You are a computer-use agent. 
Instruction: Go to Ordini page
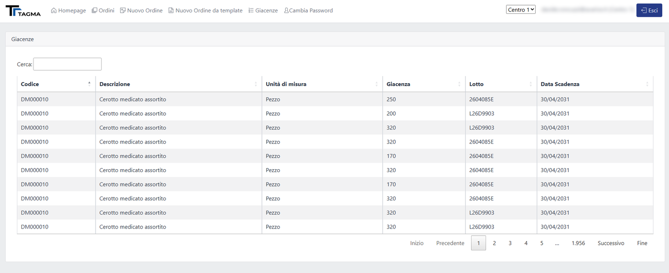[103, 11]
